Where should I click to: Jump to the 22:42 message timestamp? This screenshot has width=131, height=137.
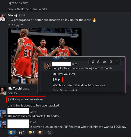pyautogui.click(x=26, y=89)
